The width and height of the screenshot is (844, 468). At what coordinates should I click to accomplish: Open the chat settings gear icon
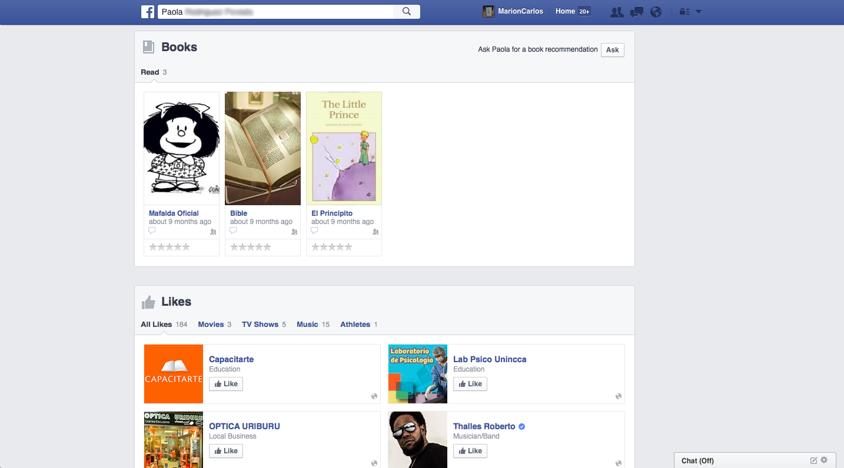[x=824, y=460]
